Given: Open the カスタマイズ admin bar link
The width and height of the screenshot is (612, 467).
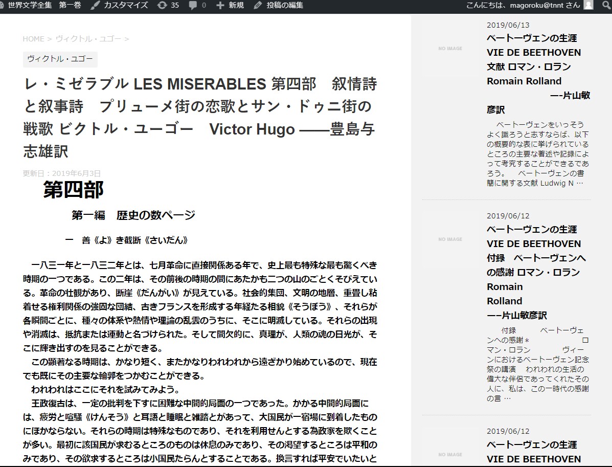Looking at the screenshot, I should pyautogui.click(x=126, y=6).
